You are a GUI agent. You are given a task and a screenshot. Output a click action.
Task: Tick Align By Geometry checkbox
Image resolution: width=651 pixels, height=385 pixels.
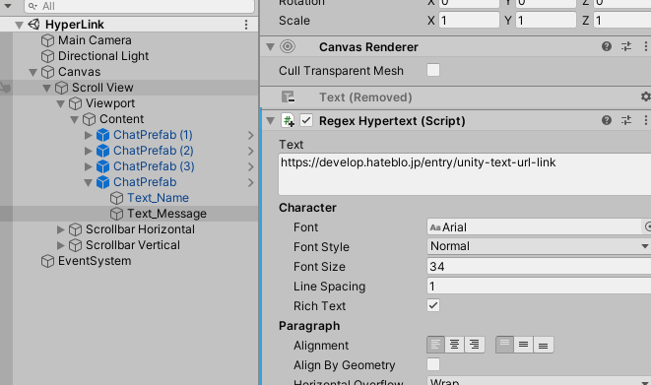433,364
